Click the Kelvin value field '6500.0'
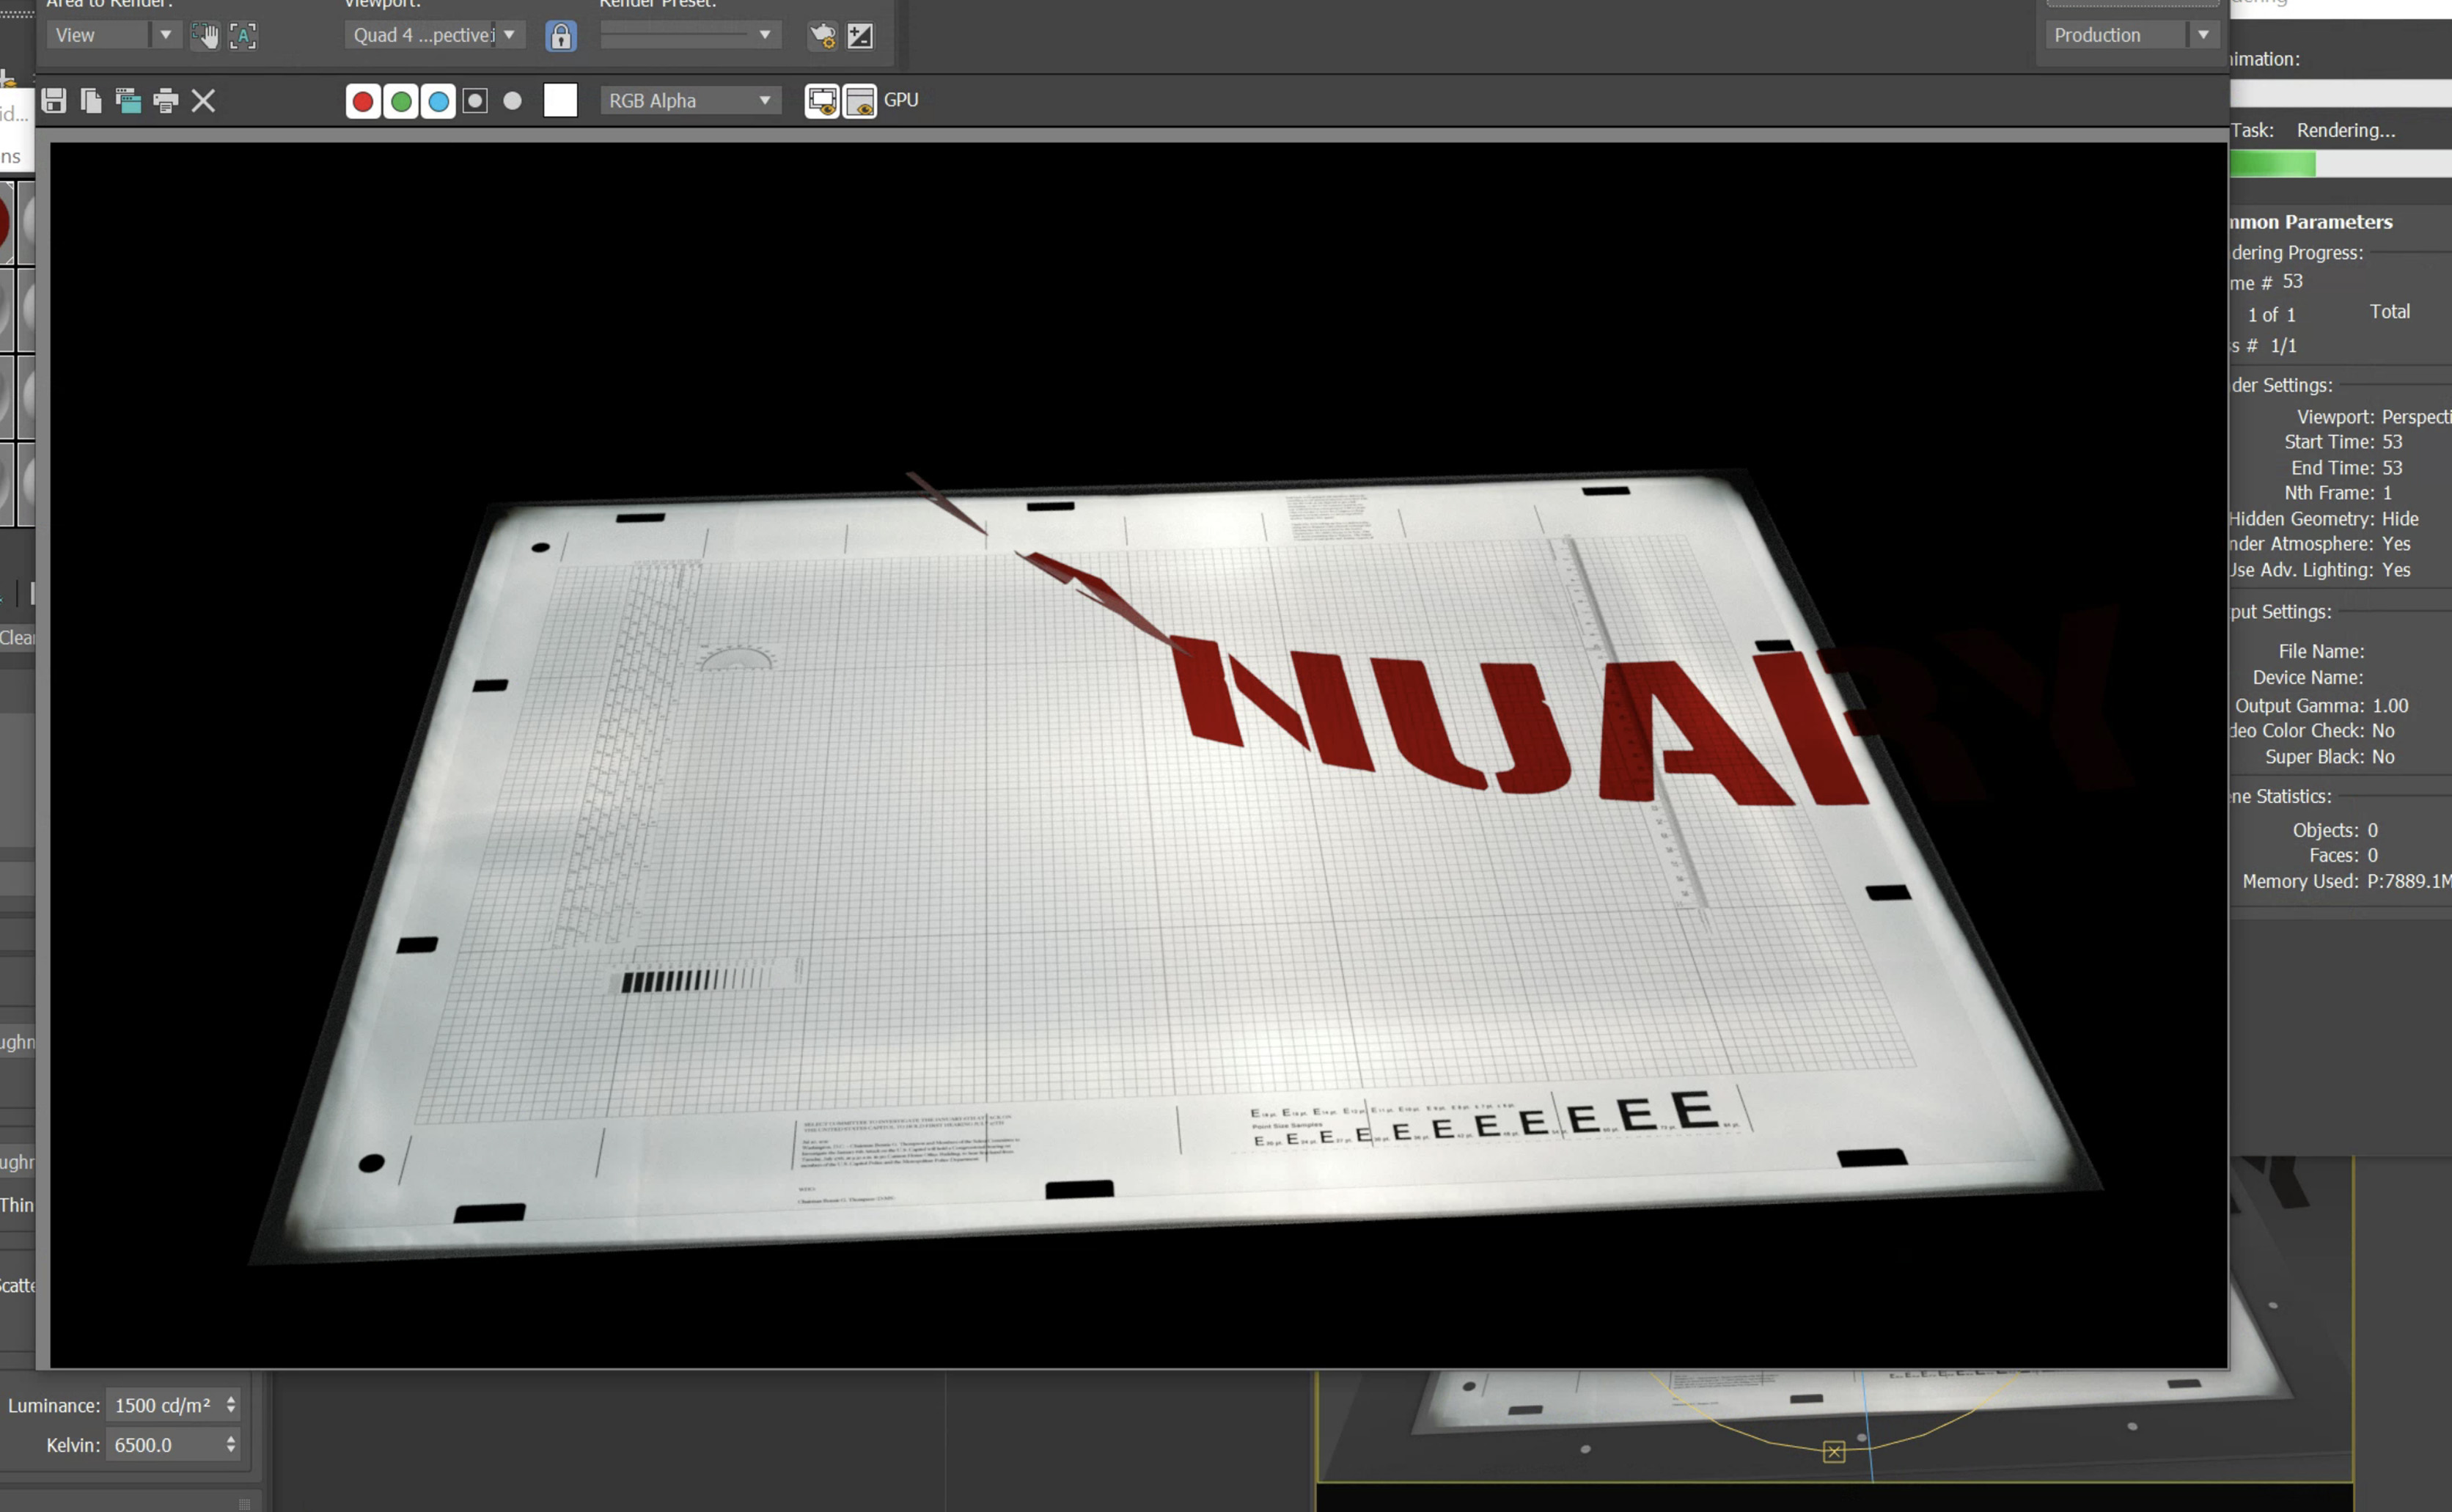2452x1512 pixels. (164, 1445)
